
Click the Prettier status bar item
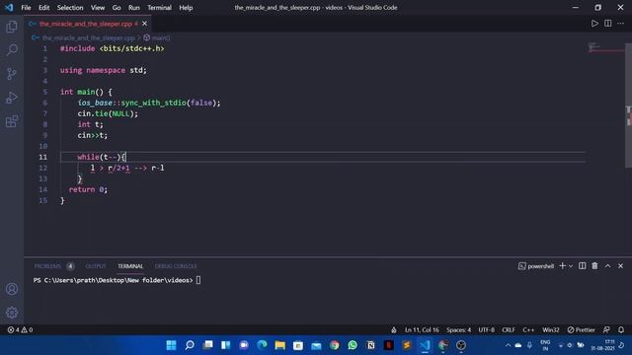581,329
